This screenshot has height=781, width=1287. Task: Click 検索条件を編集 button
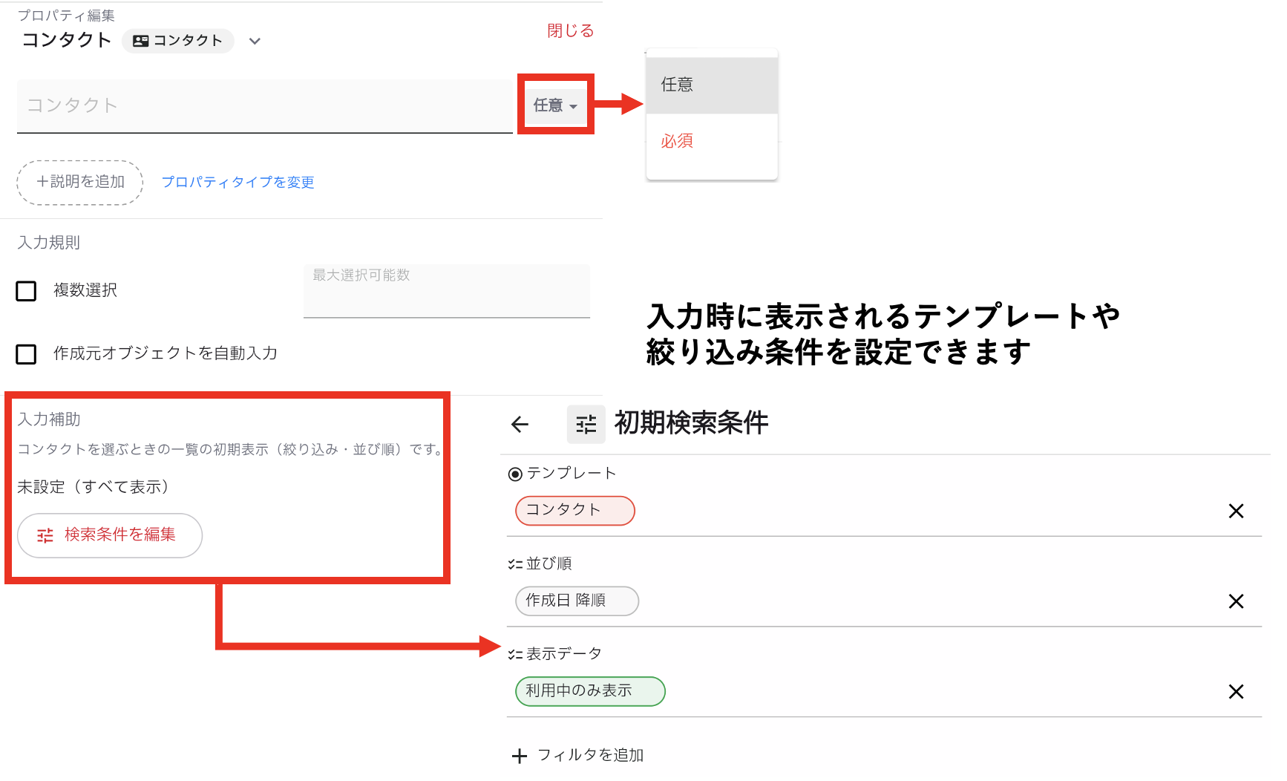click(x=110, y=535)
